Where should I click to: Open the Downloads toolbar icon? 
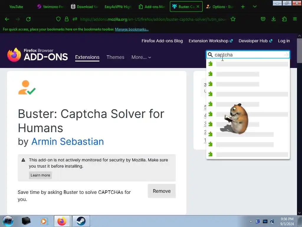273,19
